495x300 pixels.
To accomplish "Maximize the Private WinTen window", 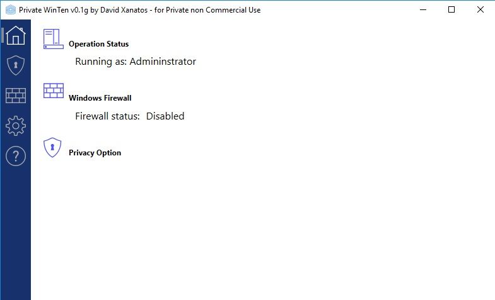I will pos(451,10).
